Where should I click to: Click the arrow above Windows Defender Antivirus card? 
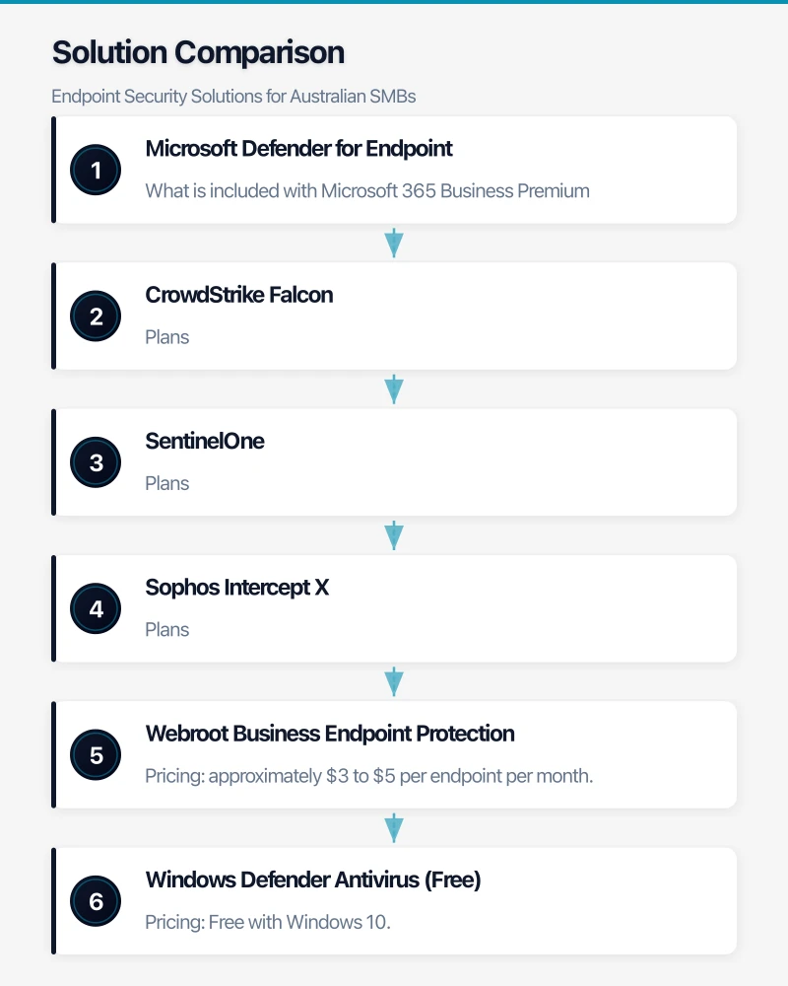pos(393,828)
